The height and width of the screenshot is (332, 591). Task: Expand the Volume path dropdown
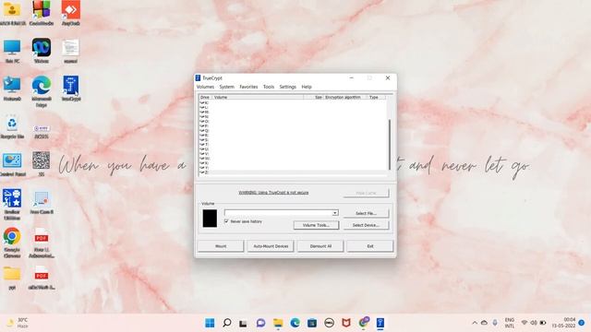point(334,213)
